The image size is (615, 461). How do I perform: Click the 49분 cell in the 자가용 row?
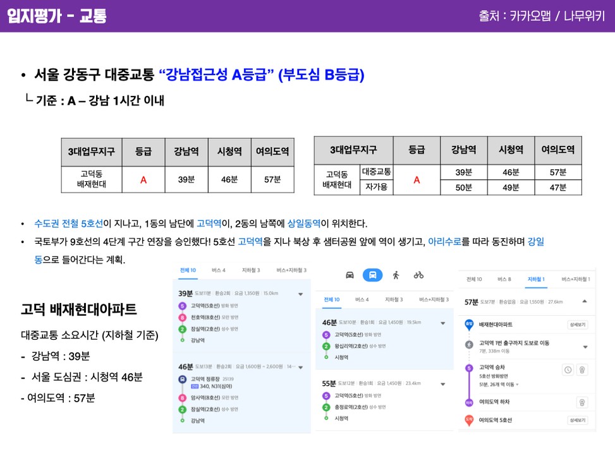coord(511,188)
